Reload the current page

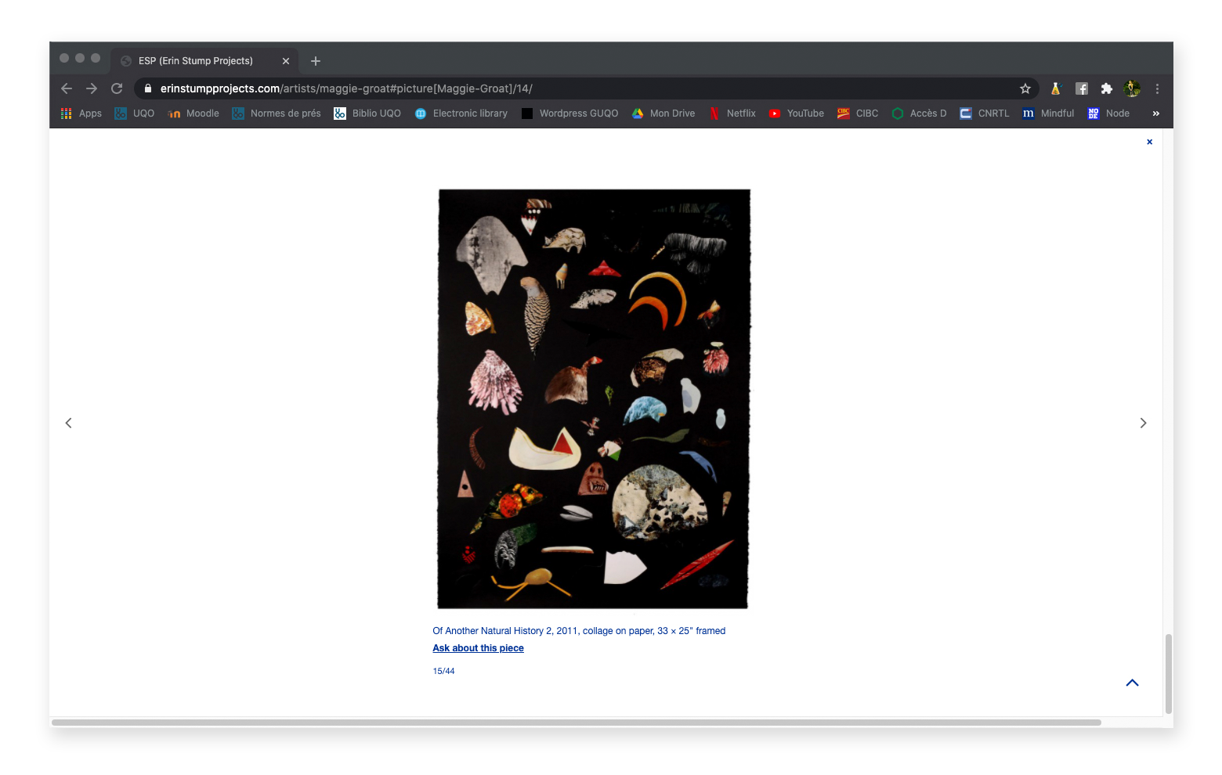[117, 88]
